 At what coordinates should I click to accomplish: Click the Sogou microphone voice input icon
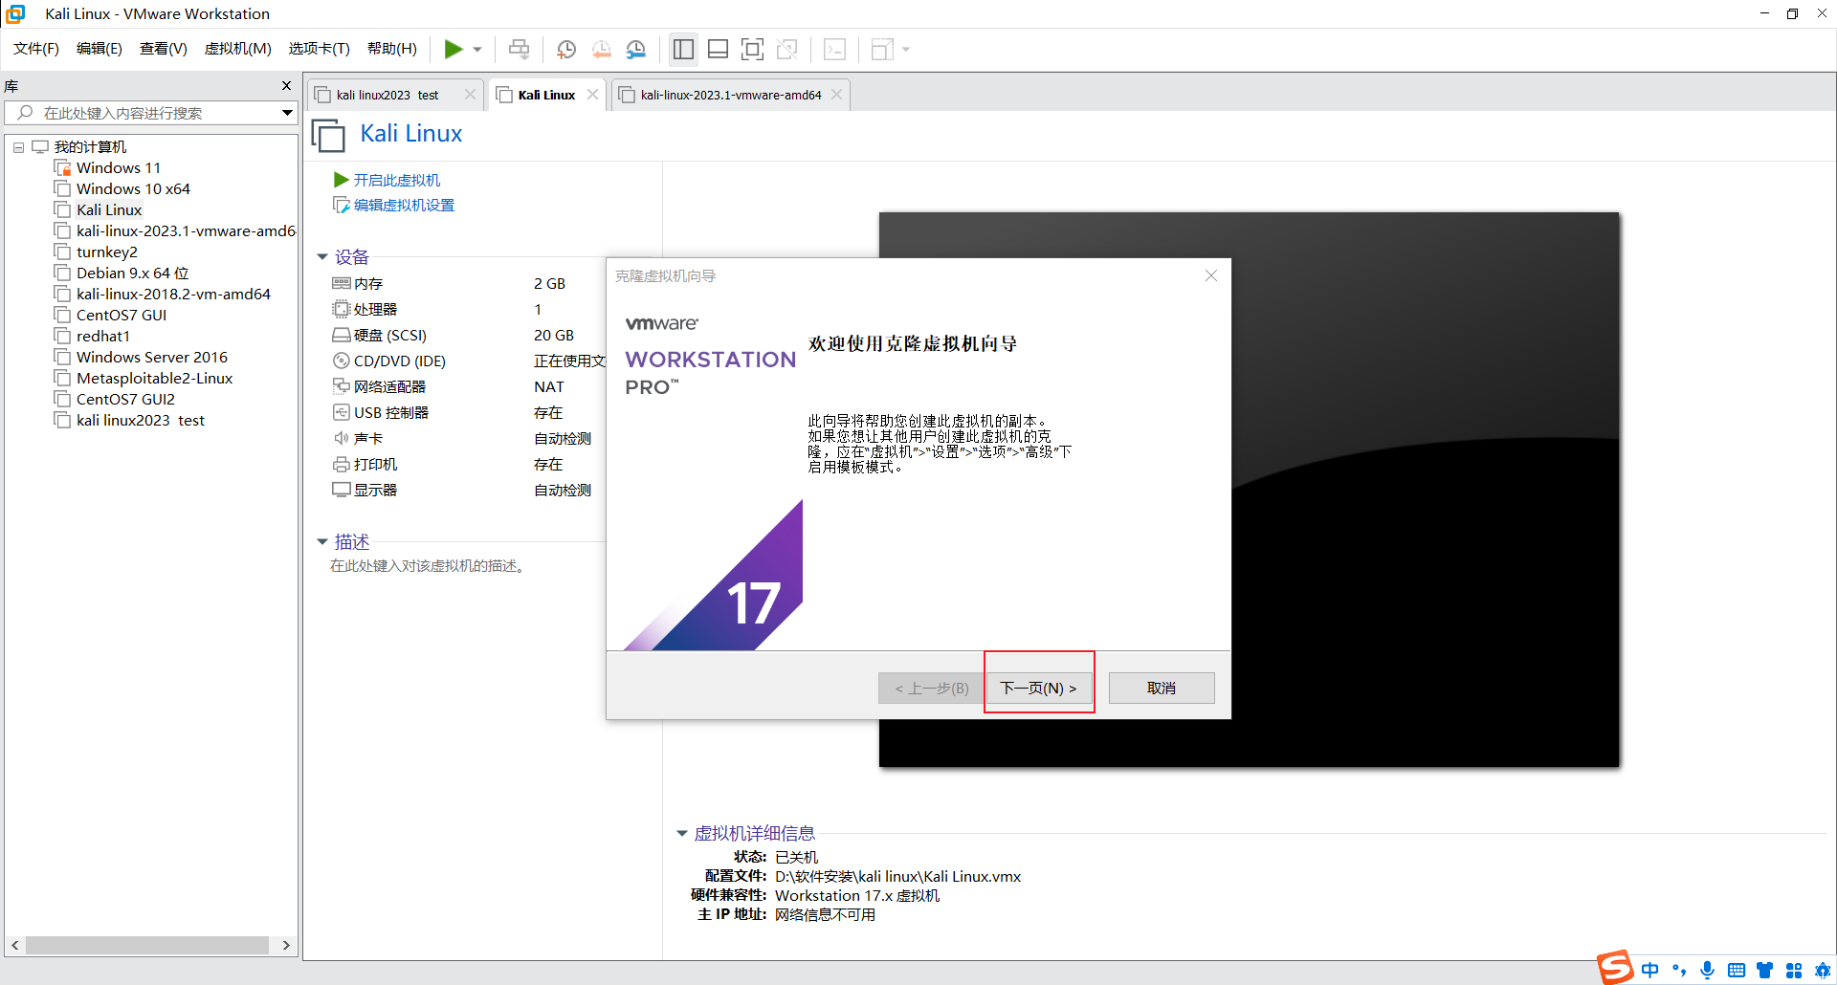point(1708,970)
